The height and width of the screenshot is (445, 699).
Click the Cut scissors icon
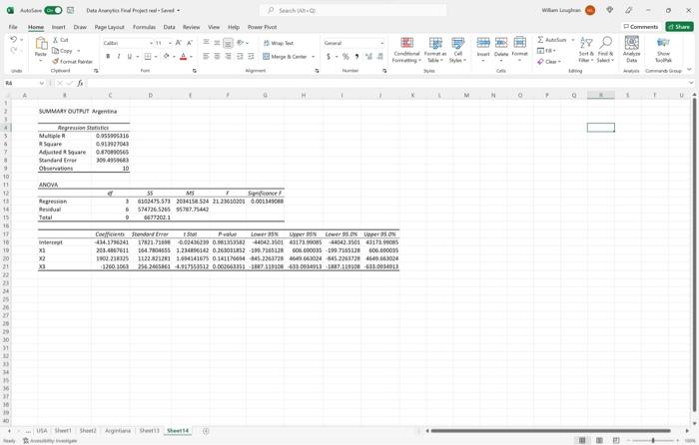(56, 40)
